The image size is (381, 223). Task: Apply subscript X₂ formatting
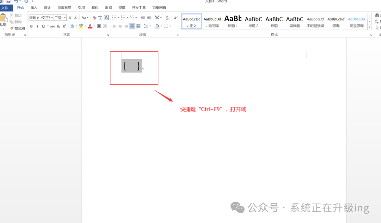(58, 26)
